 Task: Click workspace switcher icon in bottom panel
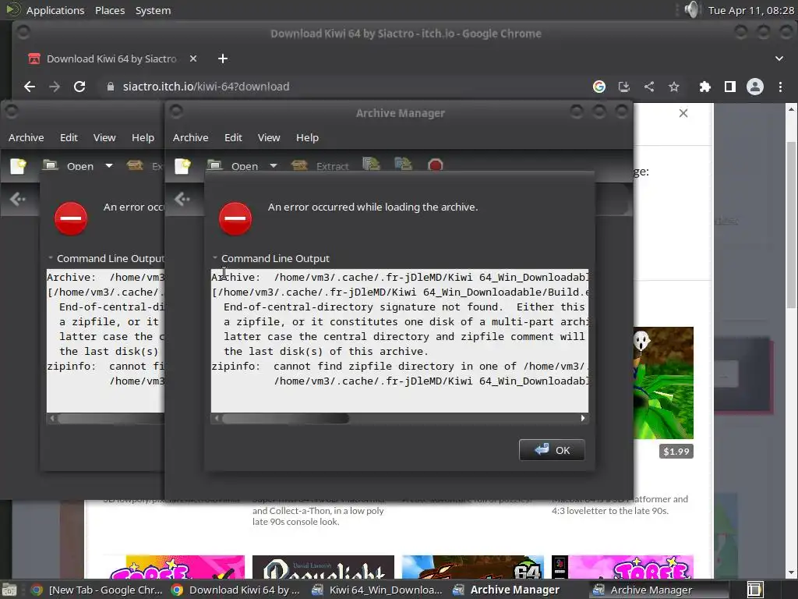754,590
